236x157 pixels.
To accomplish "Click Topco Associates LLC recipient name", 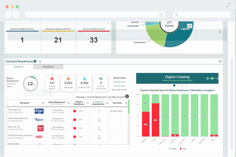I will point(18,118).
